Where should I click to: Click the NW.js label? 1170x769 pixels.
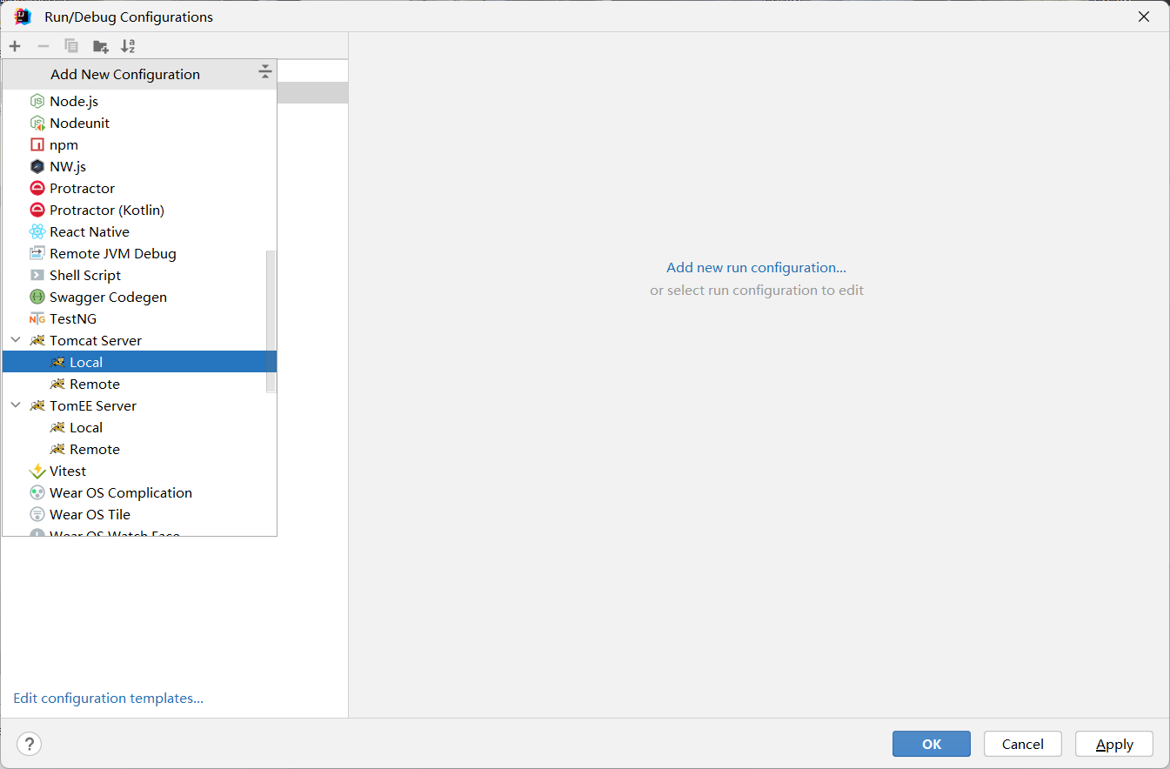68,166
